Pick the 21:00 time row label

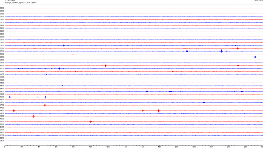[x=2, y=127]
